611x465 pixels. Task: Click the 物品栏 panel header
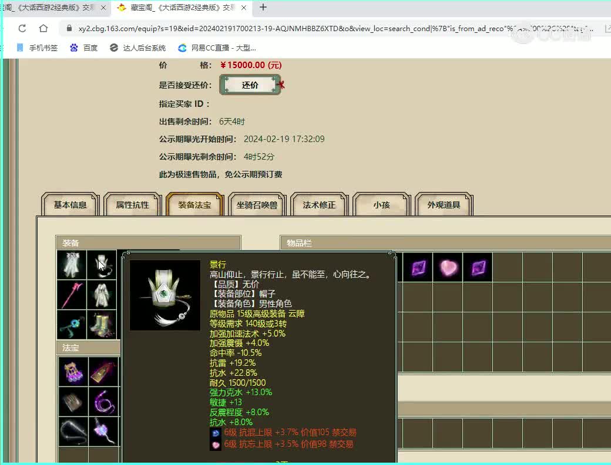445,243
